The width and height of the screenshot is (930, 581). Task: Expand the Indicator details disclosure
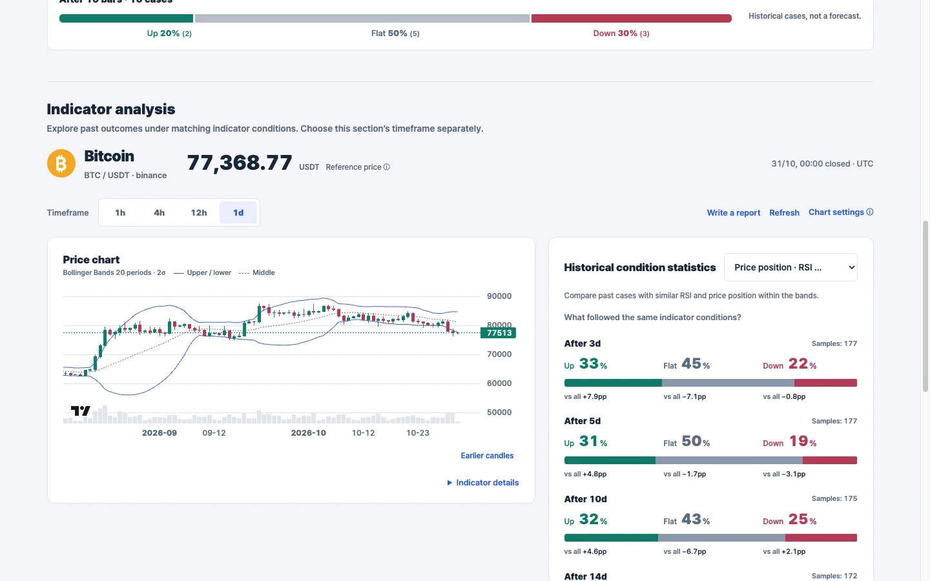pos(483,483)
